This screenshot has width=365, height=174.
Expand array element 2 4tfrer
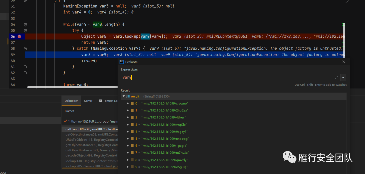pos(127,117)
